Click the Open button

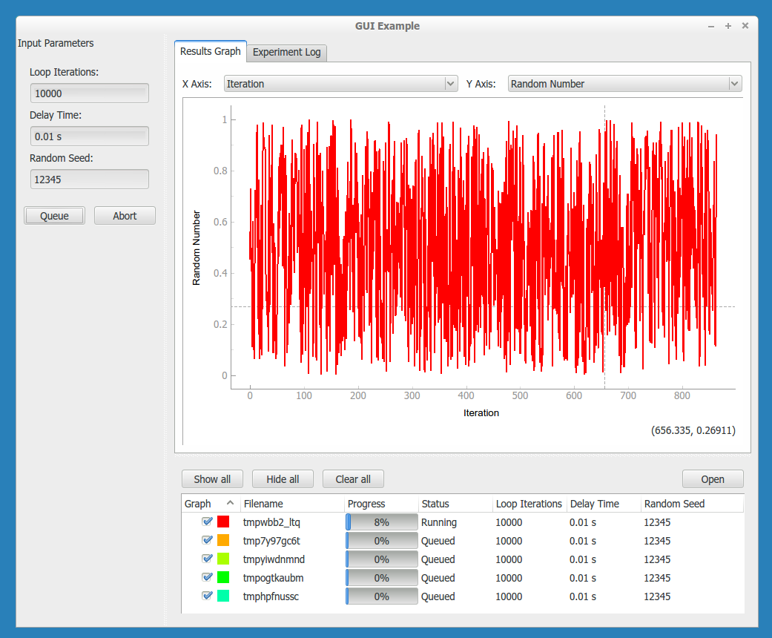point(712,479)
